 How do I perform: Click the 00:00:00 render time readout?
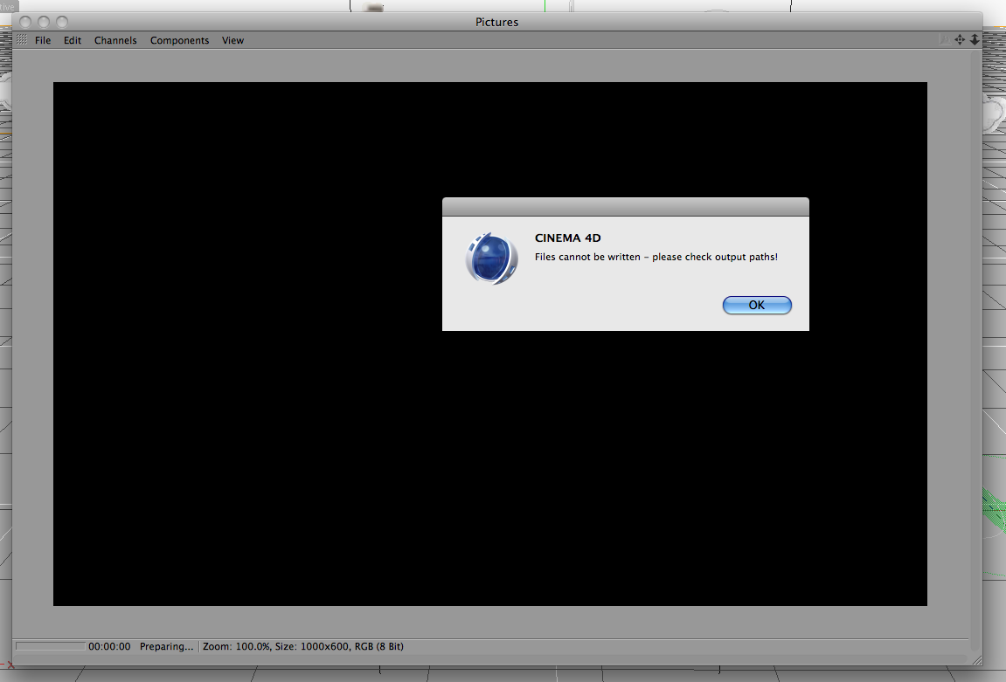[110, 646]
